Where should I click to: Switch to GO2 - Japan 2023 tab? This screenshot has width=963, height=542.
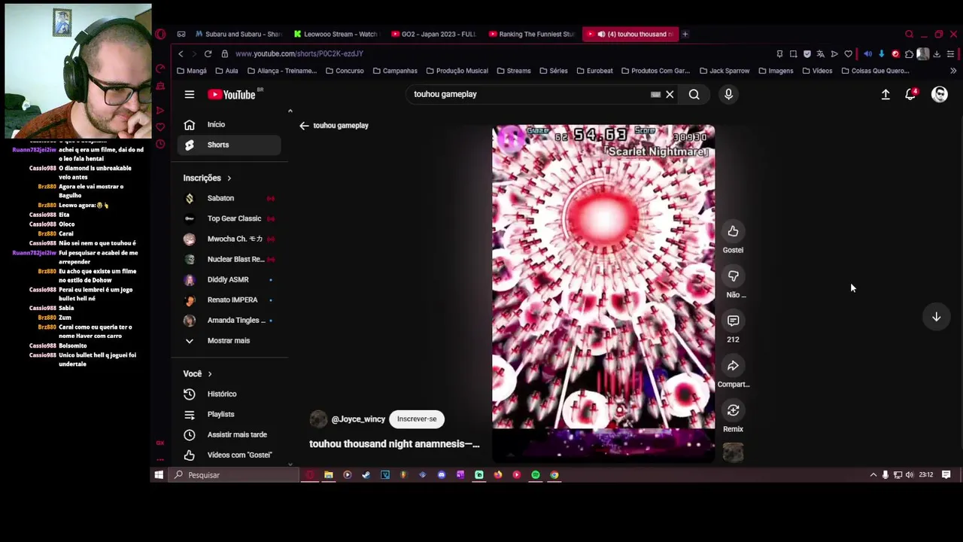click(x=433, y=34)
